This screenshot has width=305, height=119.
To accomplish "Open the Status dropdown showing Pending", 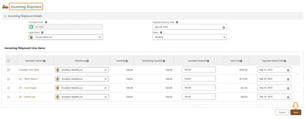I will (x=189, y=37).
